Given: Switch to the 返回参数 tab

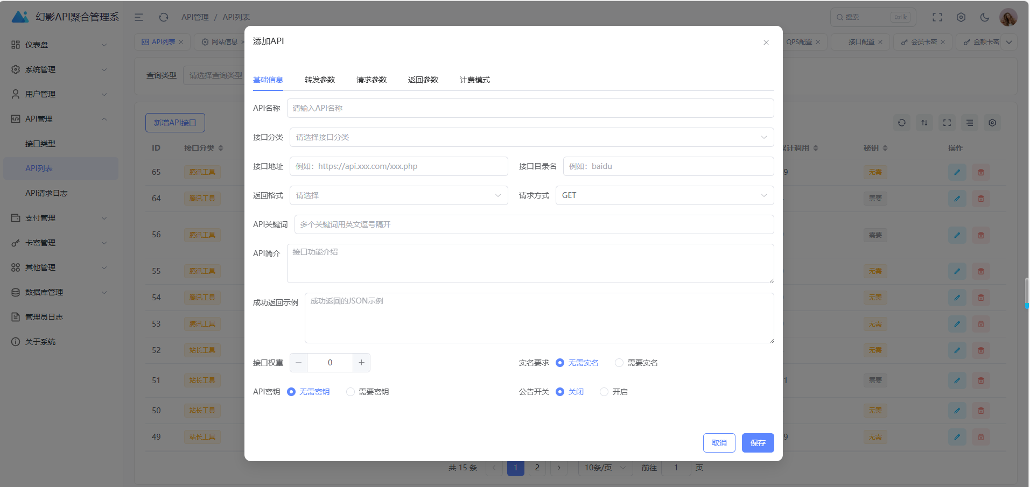Looking at the screenshot, I should point(423,80).
